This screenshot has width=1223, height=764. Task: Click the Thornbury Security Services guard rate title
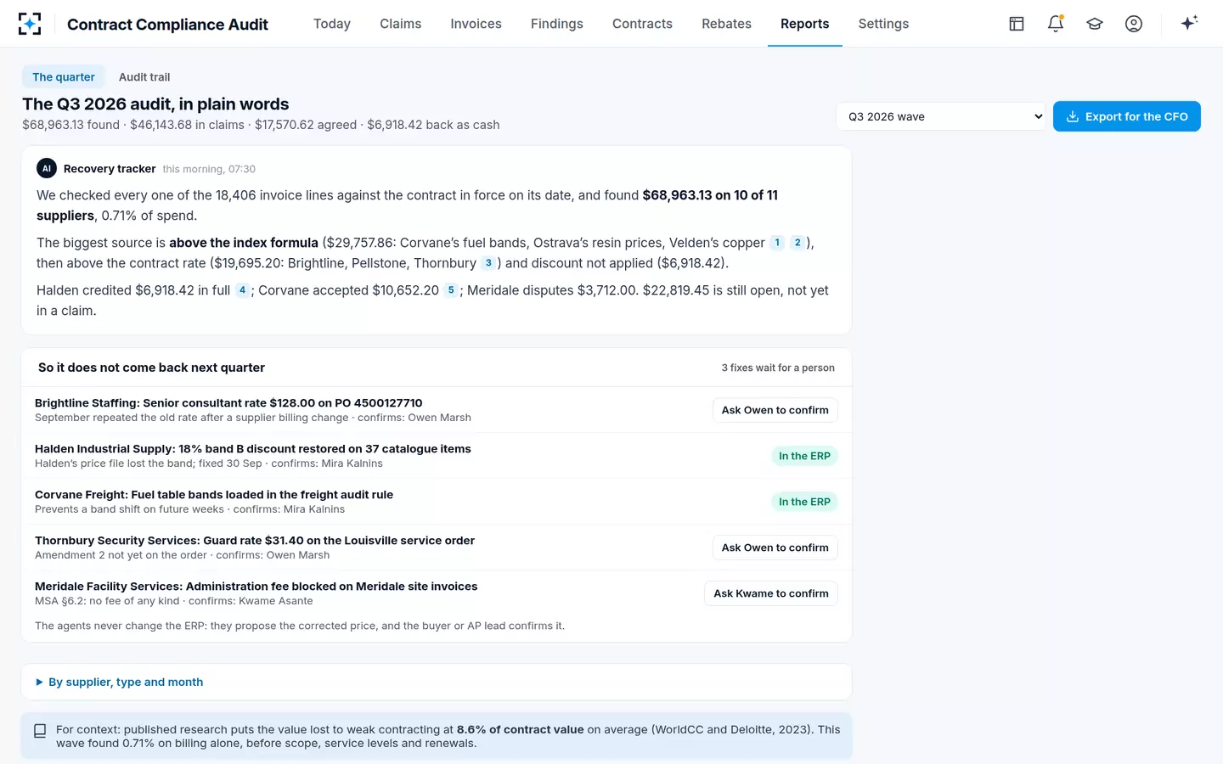point(255,541)
